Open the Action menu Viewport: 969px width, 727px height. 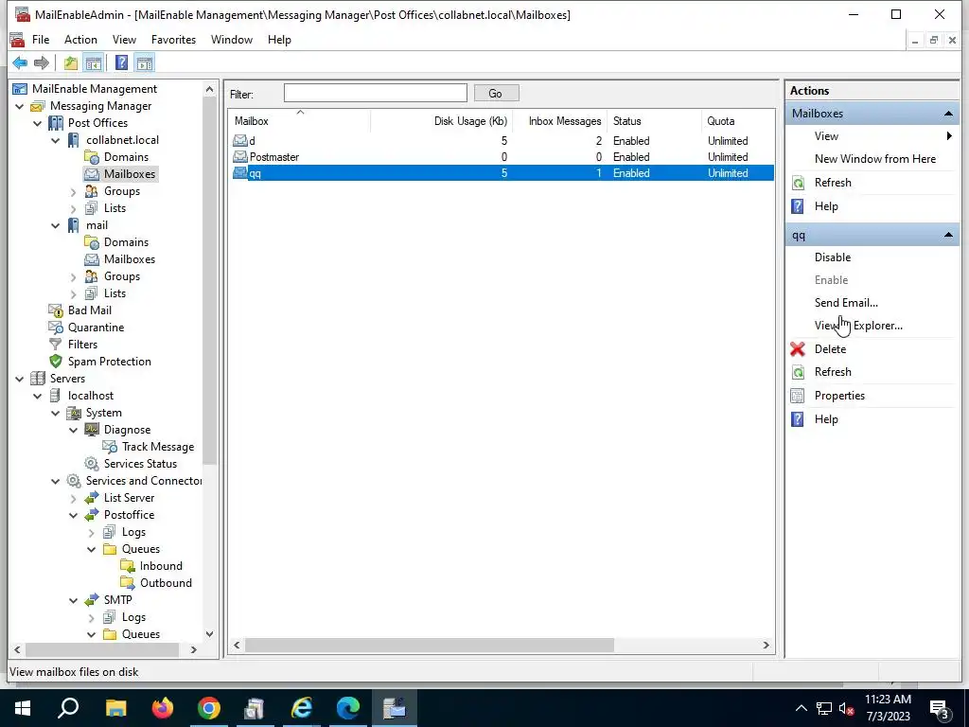click(x=80, y=40)
